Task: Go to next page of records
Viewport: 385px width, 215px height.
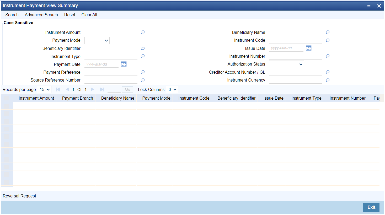Action: coord(93,89)
